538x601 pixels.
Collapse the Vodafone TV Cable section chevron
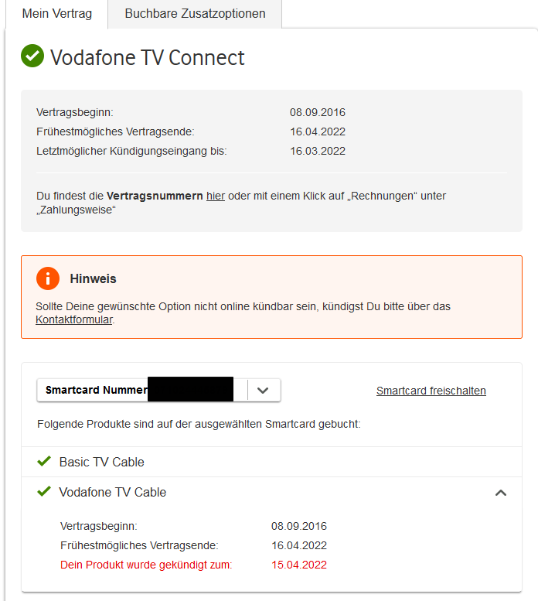pyautogui.click(x=501, y=493)
